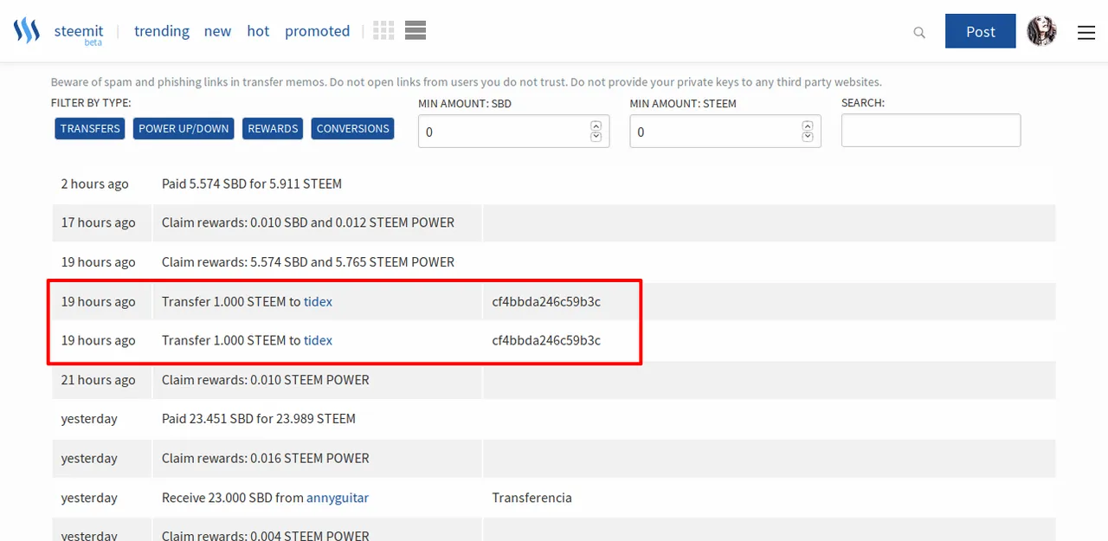The width and height of the screenshot is (1108, 541).
Task: Go to the hot posts feed
Action: pos(258,31)
